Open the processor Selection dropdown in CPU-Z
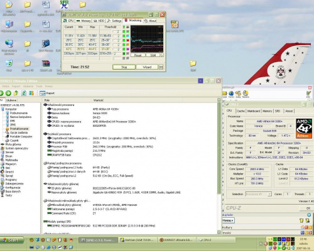 coord(259,194)
